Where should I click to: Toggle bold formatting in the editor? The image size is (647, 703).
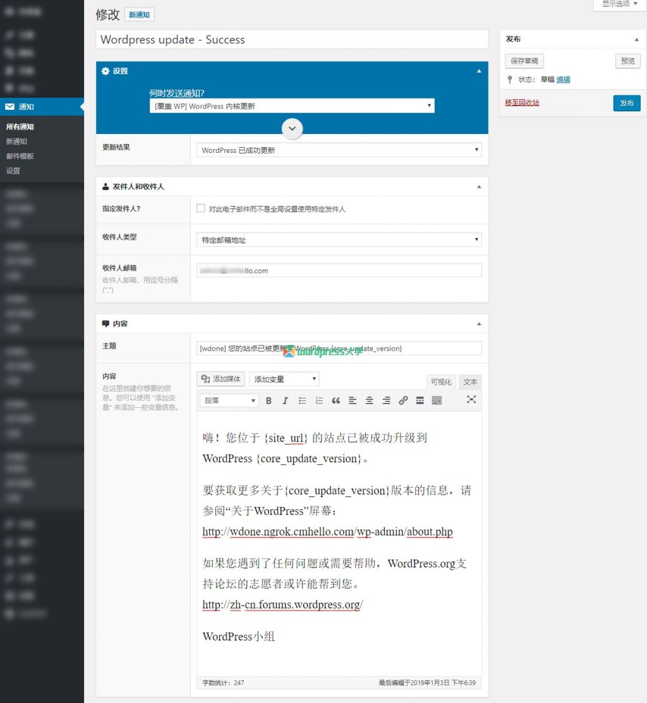coord(269,400)
